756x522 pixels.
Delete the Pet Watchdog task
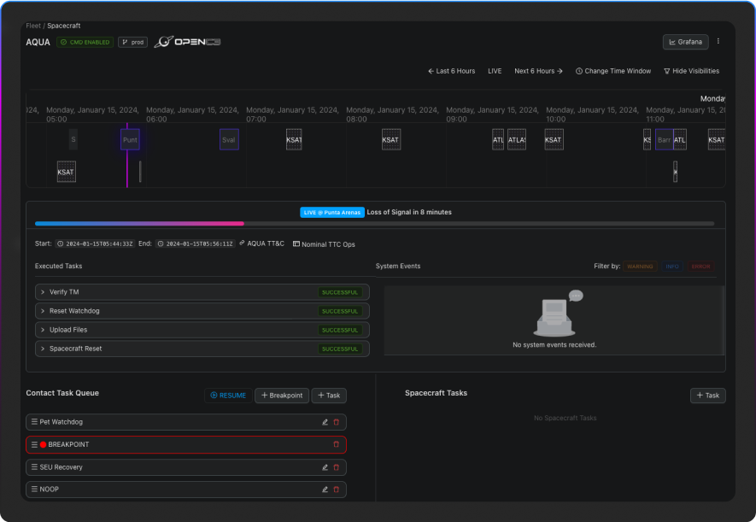[336, 422]
